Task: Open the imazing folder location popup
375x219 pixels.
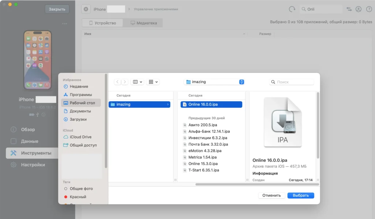Action: point(215,82)
